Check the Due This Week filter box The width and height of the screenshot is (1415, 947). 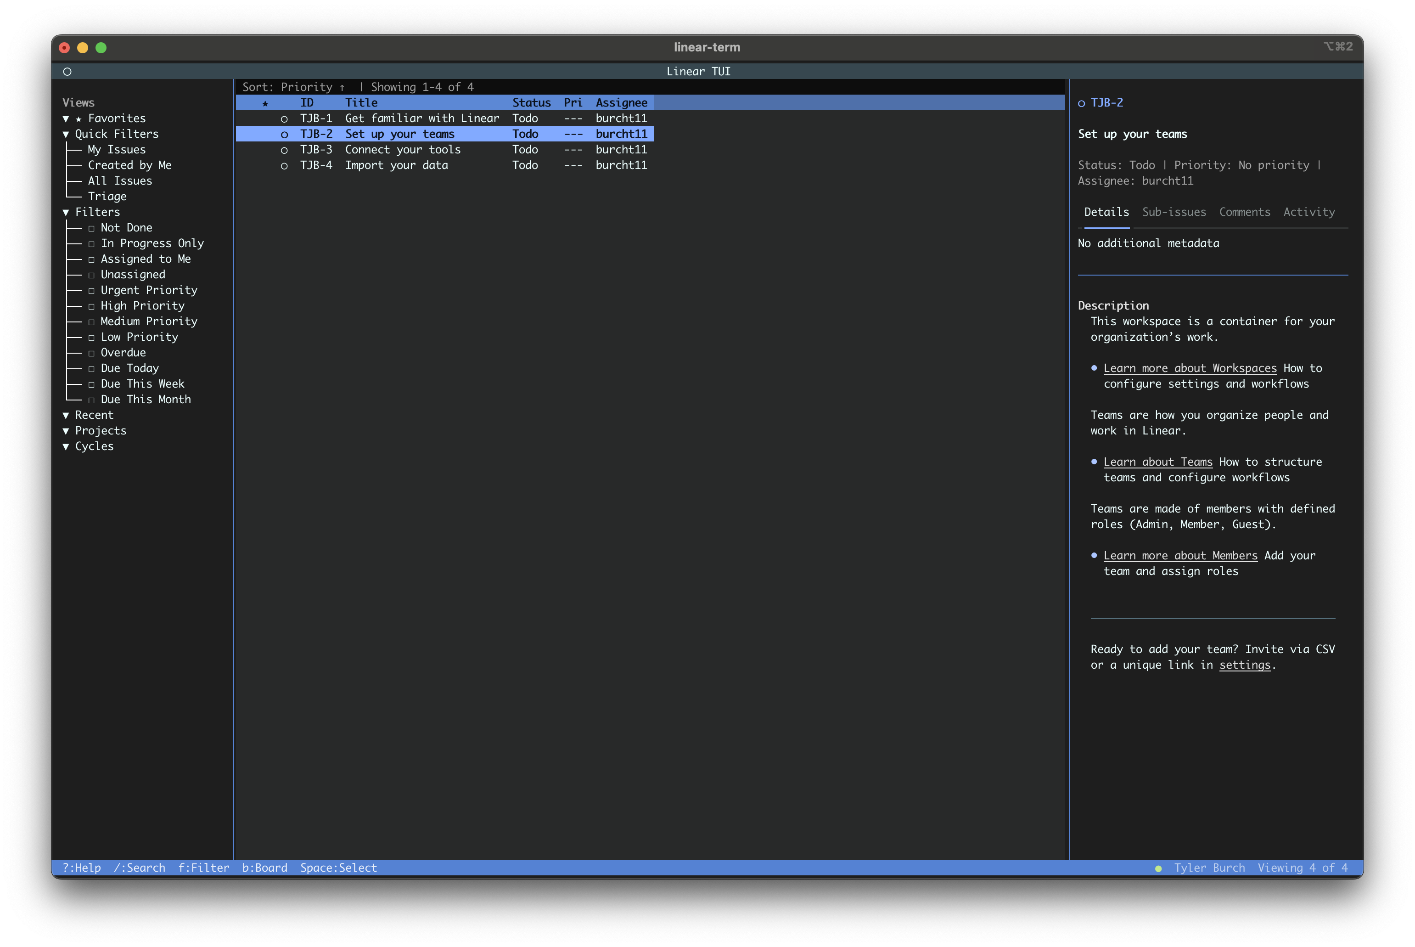tap(92, 385)
